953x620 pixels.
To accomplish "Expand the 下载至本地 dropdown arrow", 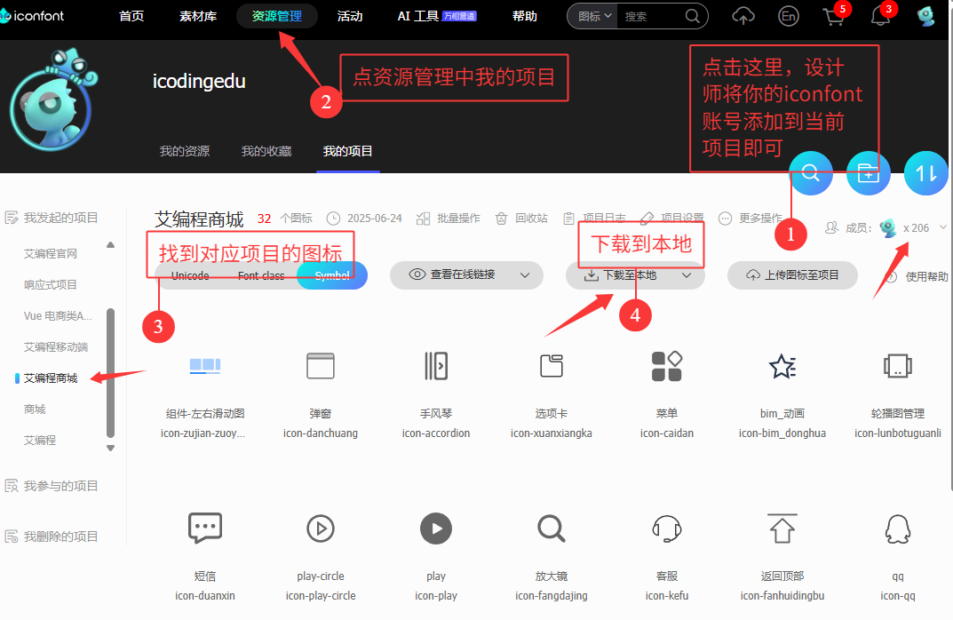I will [x=687, y=275].
